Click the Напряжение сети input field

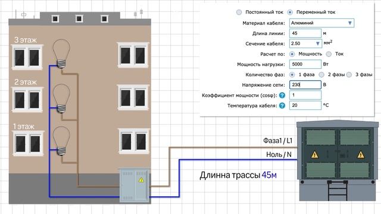305,85
